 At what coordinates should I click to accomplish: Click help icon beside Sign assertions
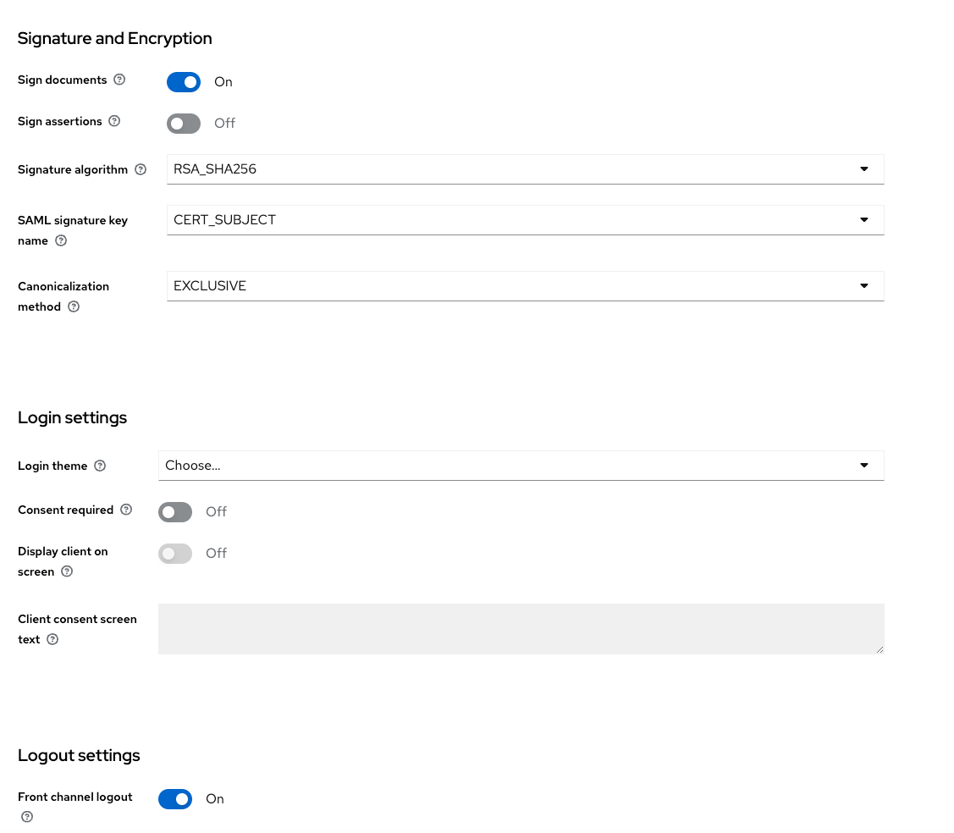tap(114, 121)
